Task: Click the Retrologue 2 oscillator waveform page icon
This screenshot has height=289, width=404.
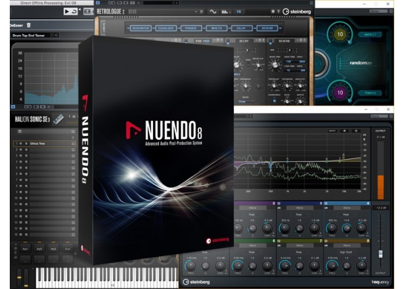Action: click(x=213, y=12)
